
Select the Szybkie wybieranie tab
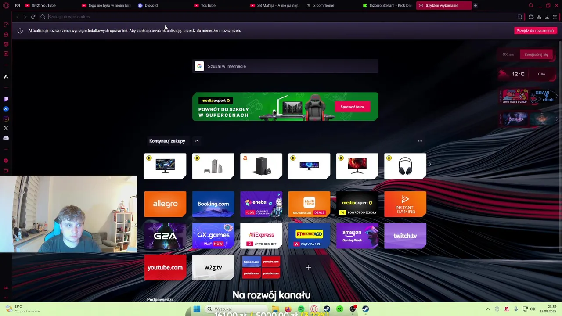tap(444, 5)
